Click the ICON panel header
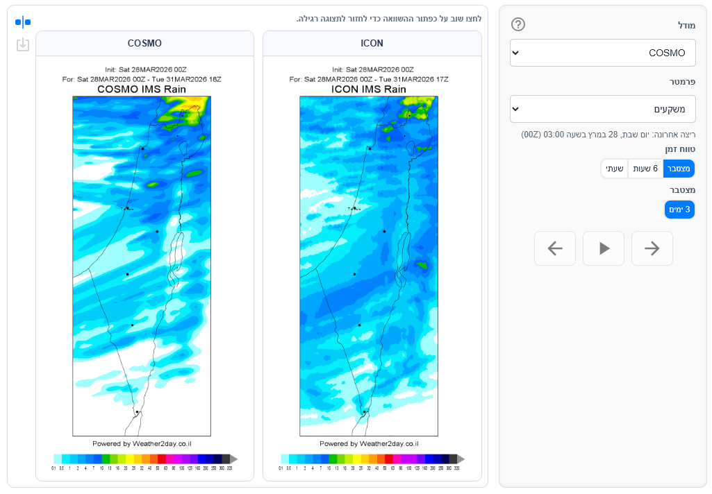 [x=372, y=43]
